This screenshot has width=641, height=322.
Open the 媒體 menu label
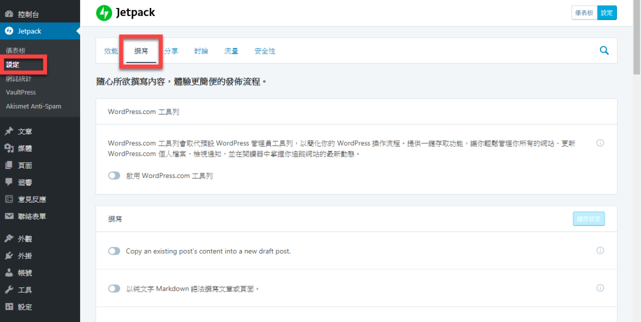pyautogui.click(x=25, y=149)
